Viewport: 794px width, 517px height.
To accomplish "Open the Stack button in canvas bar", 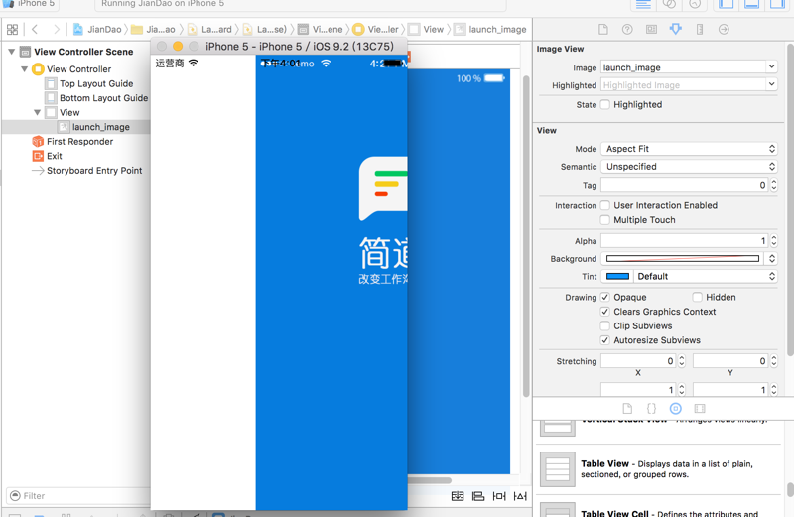I will pos(458,496).
